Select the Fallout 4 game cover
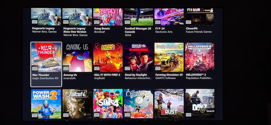Screen dimensions: 271x125 pyautogui.click(x=77, y=104)
